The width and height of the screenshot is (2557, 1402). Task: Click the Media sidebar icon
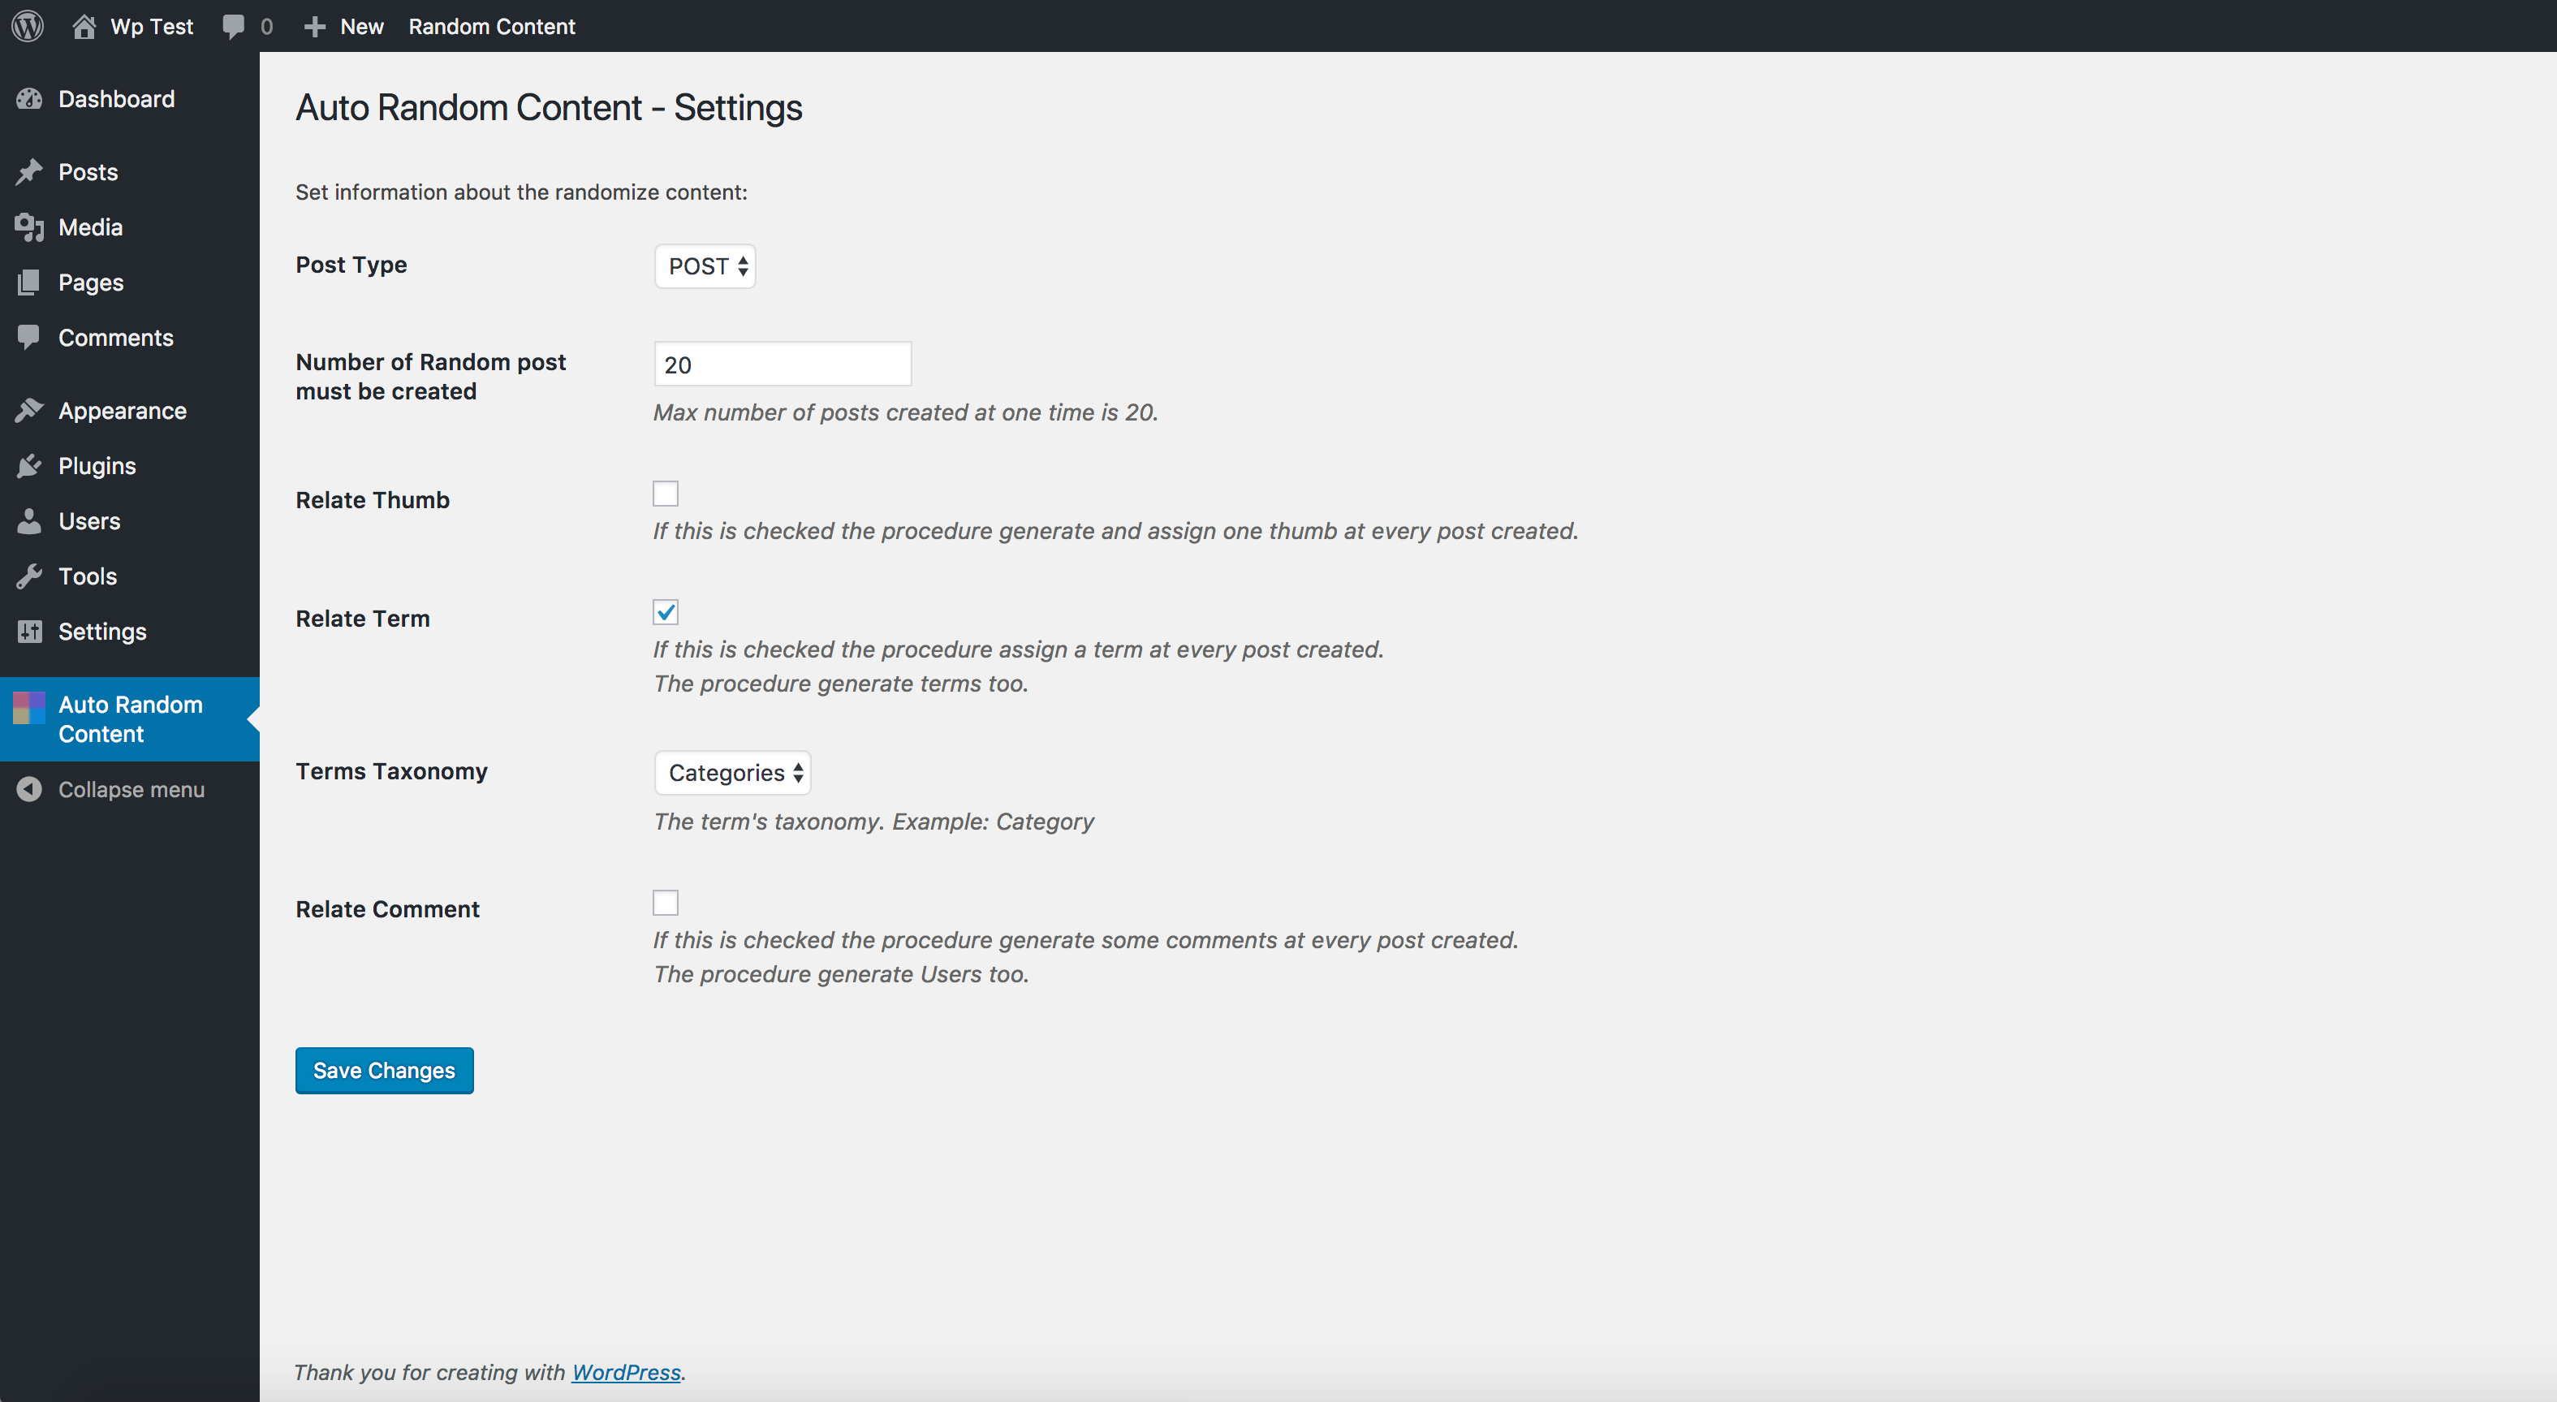(30, 227)
